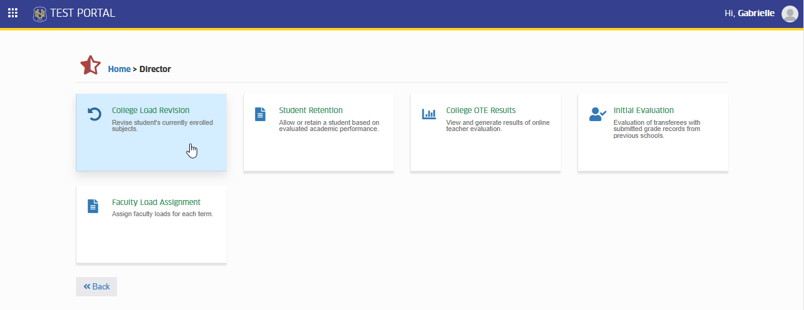Go to Home in breadcrumb
Image resolution: width=804 pixels, height=310 pixels.
pyautogui.click(x=119, y=69)
